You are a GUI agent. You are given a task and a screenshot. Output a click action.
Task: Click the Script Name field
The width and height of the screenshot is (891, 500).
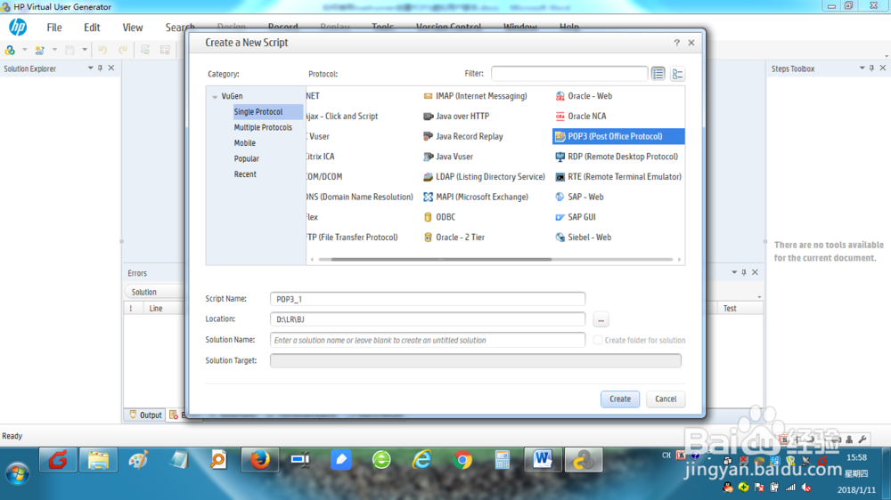[x=428, y=299]
